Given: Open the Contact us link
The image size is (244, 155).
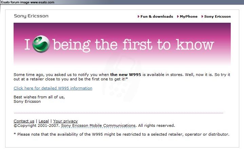Looking at the screenshot, I should [24, 121].
